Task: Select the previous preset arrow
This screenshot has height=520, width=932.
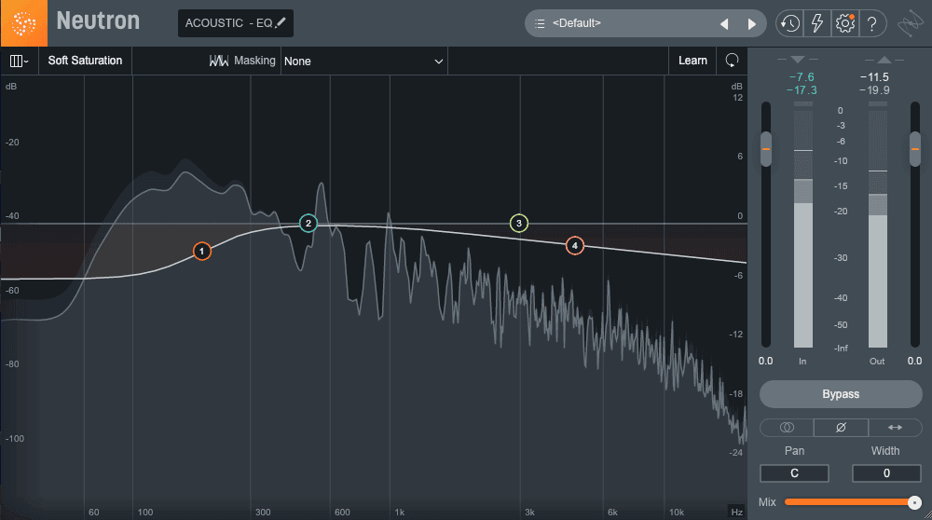Action: pos(724,24)
